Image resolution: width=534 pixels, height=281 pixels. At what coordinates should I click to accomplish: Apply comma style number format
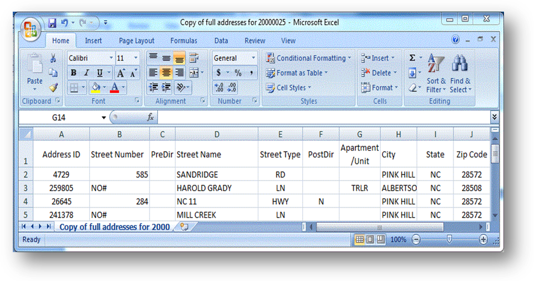(x=251, y=72)
